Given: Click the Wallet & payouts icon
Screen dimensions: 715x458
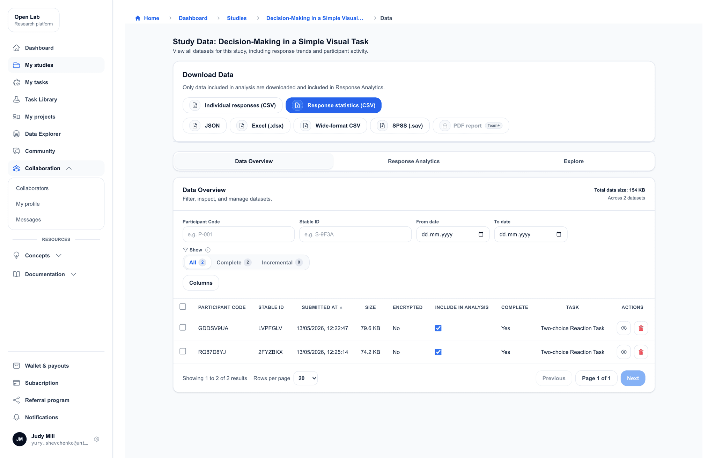Looking at the screenshot, I should 16,366.
